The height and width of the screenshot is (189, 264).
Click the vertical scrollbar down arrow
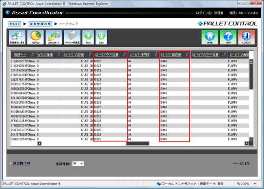pyautogui.click(x=251, y=139)
